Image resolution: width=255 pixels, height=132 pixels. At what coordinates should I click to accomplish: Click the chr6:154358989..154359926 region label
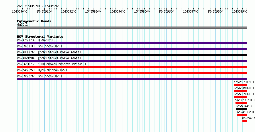(39, 6)
